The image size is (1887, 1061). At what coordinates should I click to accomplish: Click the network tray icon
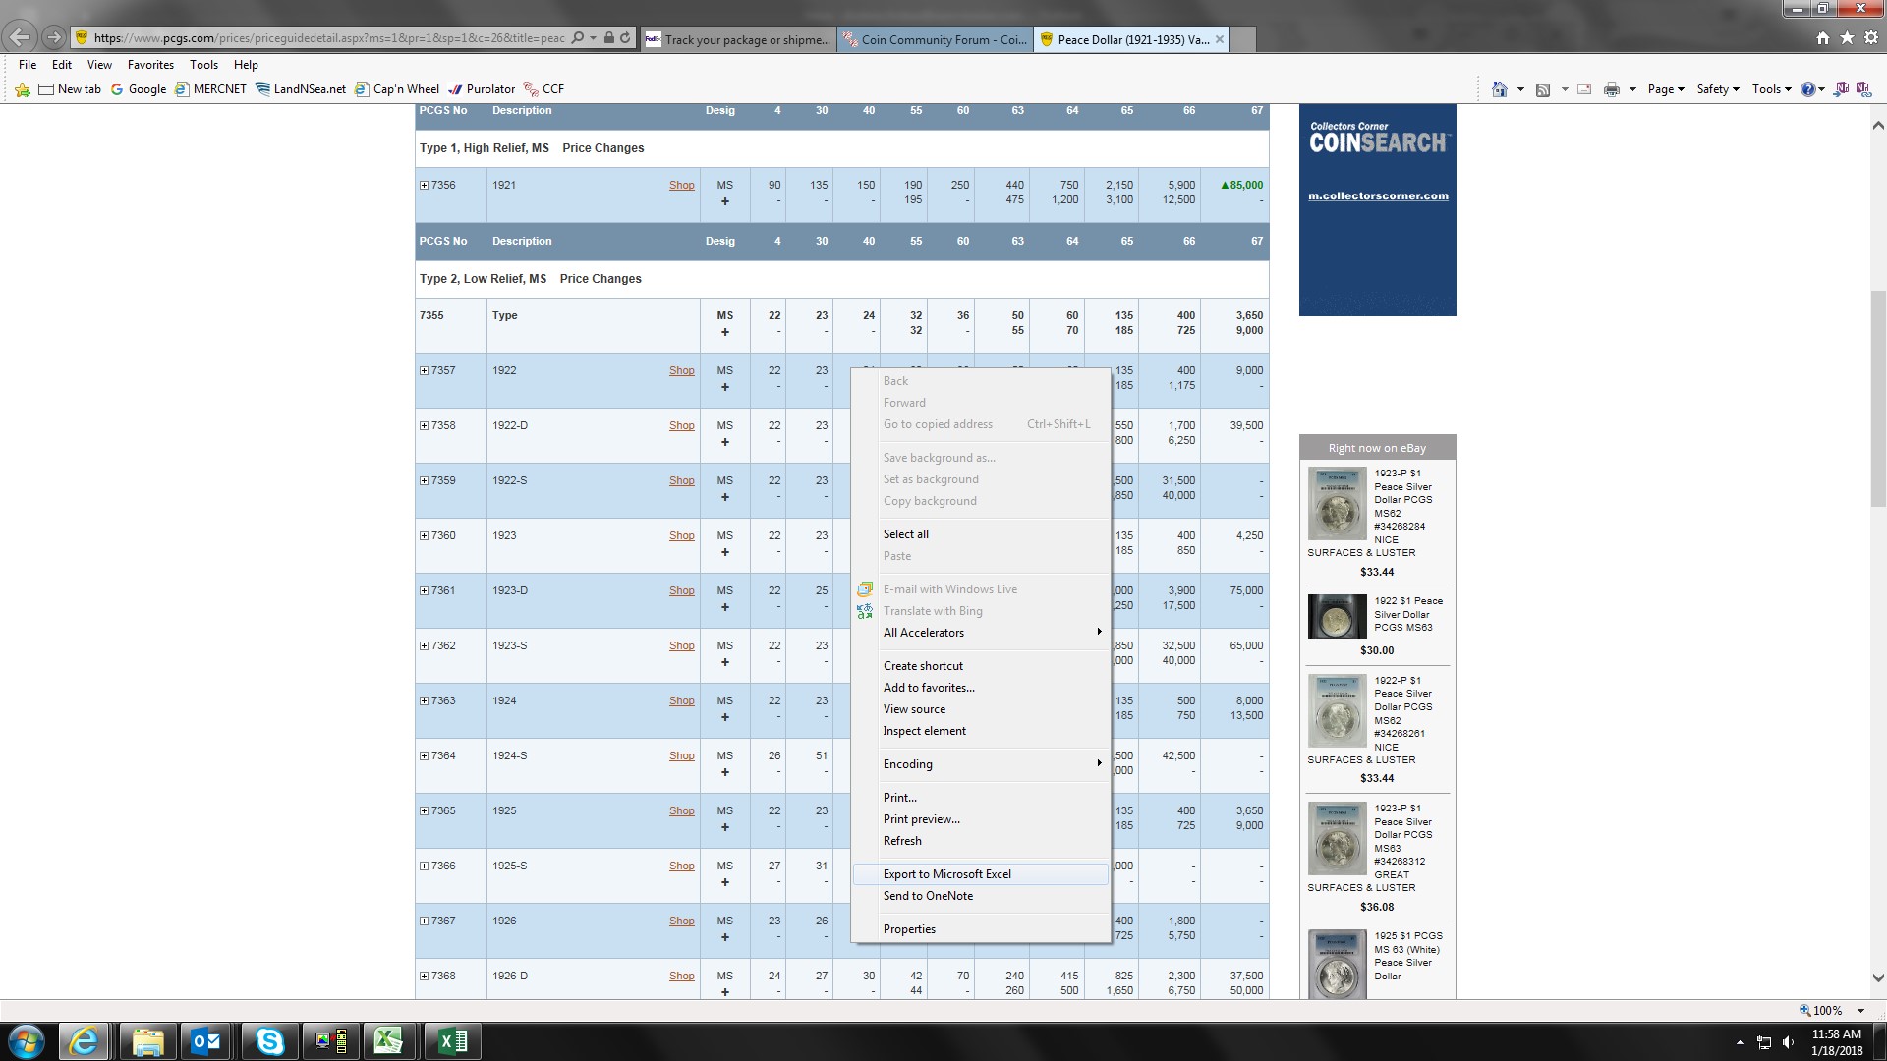tap(1764, 1042)
